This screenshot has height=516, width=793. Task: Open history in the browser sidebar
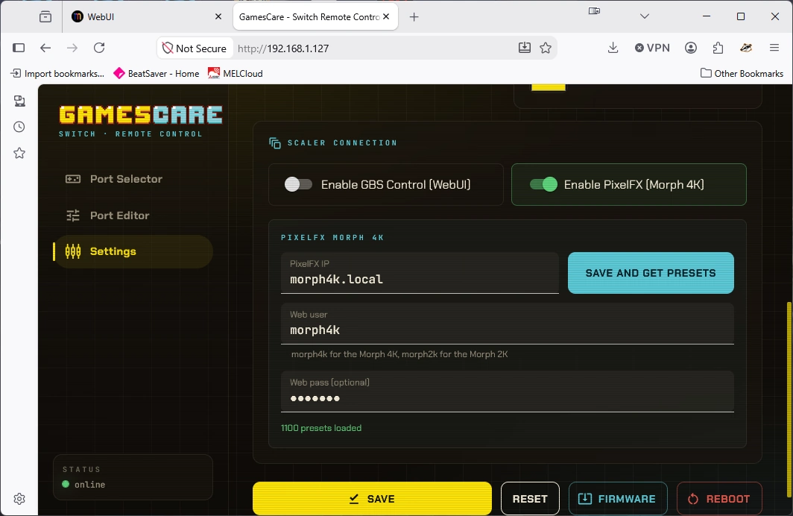tap(19, 127)
